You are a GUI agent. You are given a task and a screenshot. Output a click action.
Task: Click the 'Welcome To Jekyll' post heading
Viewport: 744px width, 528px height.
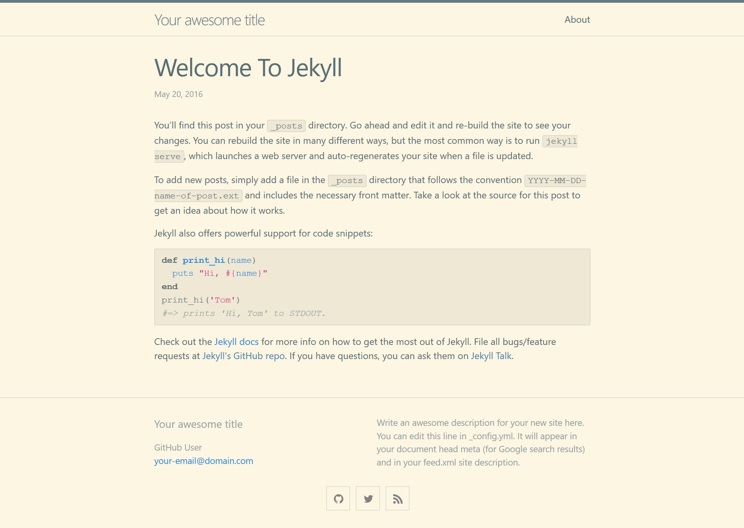248,68
